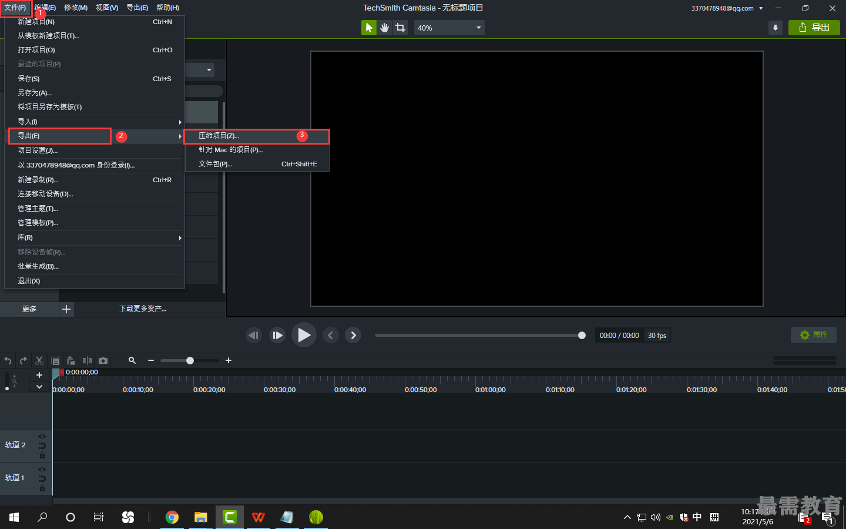The width and height of the screenshot is (846, 529).
Task: Click the next frame step button
Action: tap(277, 335)
